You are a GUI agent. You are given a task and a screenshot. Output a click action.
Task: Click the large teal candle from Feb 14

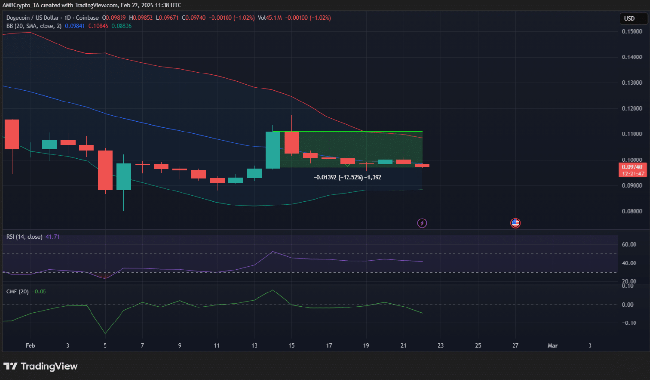point(272,150)
